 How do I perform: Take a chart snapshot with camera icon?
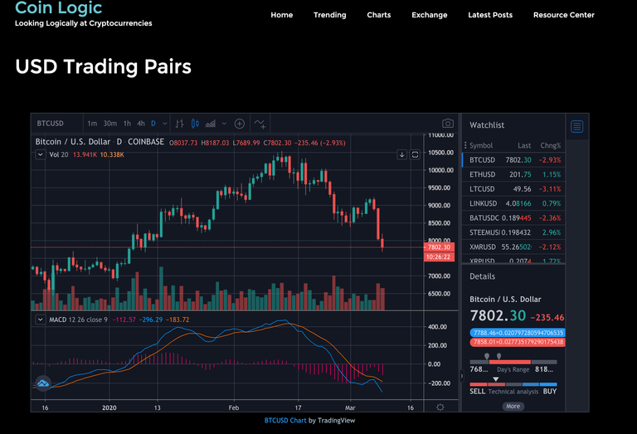tap(448, 123)
